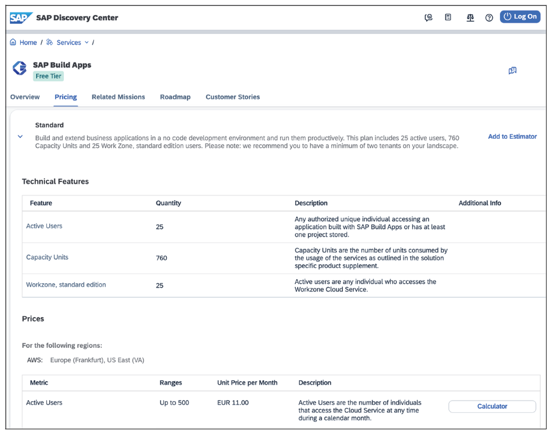Open the Related Missions tab
552x436 pixels.
coord(118,97)
